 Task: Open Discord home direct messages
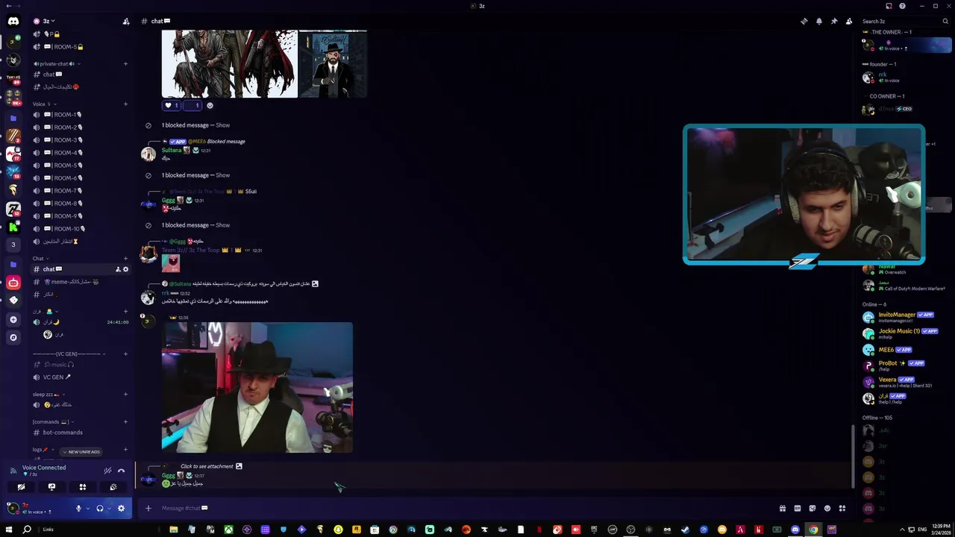click(13, 21)
